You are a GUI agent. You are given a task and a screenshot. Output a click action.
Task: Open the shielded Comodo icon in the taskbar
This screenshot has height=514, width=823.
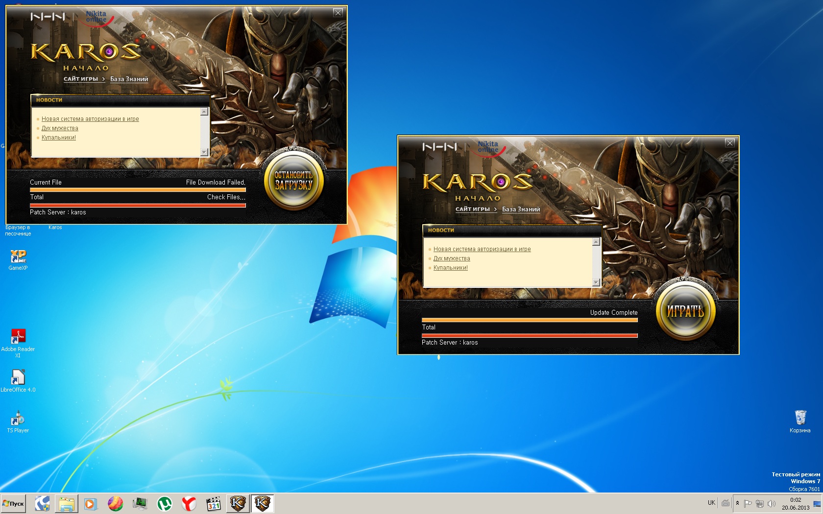click(42, 503)
